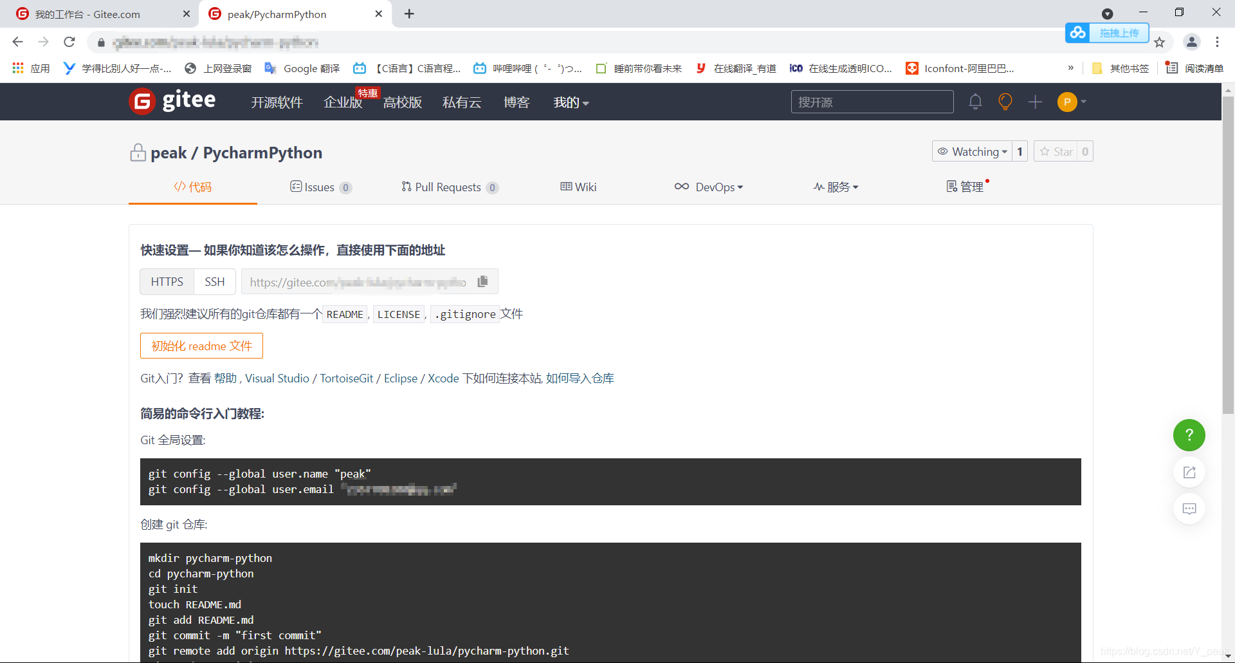Open the Wiki tab
Screen dimensions: 1235x663
pyautogui.click(x=578, y=187)
